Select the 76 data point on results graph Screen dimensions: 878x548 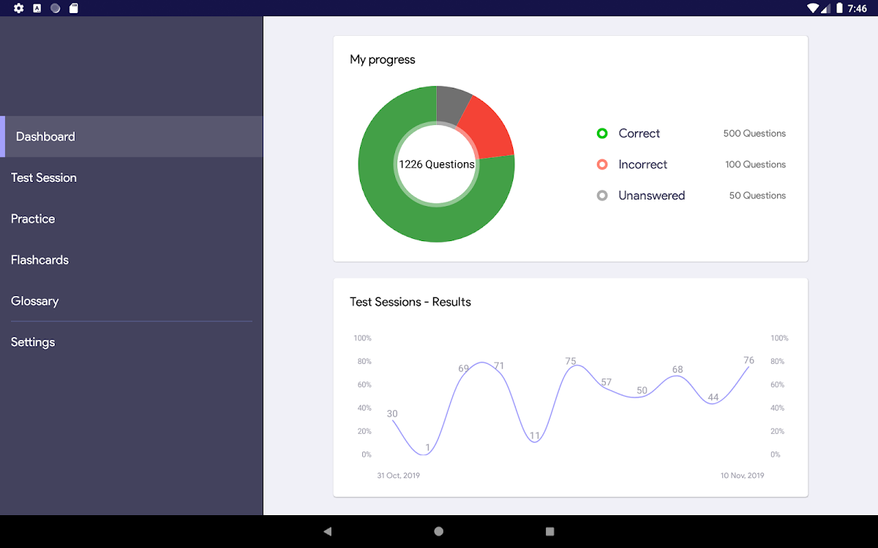coord(748,365)
